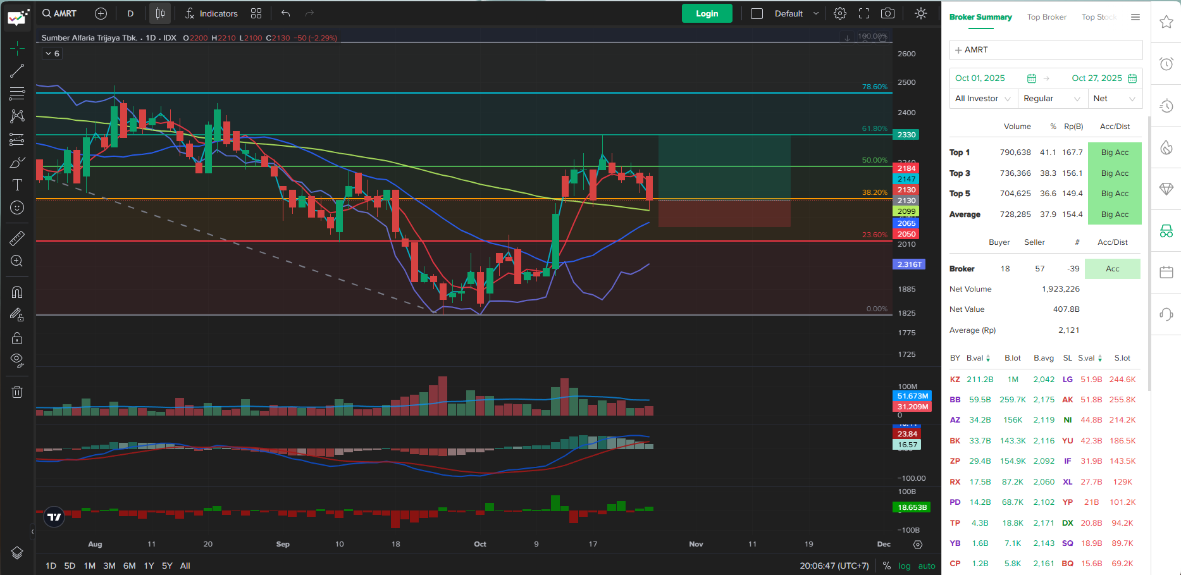The image size is (1181, 575).
Task: Expand the All Investor dropdown
Action: [x=983, y=99]
